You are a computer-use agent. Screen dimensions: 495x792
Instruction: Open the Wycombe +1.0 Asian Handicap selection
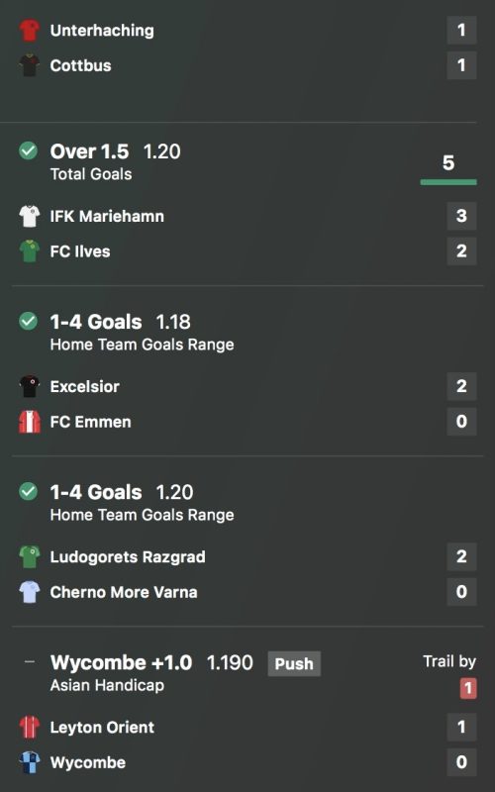pyautogui.click(x=151, y=672)
